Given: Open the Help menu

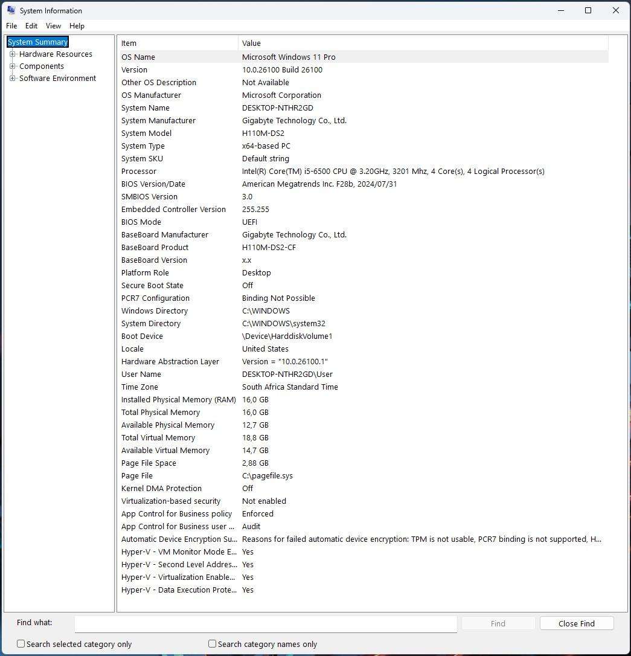Looking at the screenshot, I should (x=77, y=25).
